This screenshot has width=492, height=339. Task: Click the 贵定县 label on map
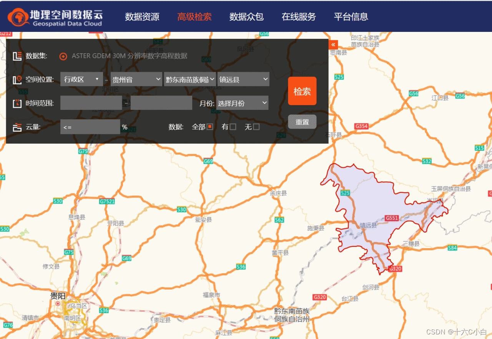tap(162, 320)
